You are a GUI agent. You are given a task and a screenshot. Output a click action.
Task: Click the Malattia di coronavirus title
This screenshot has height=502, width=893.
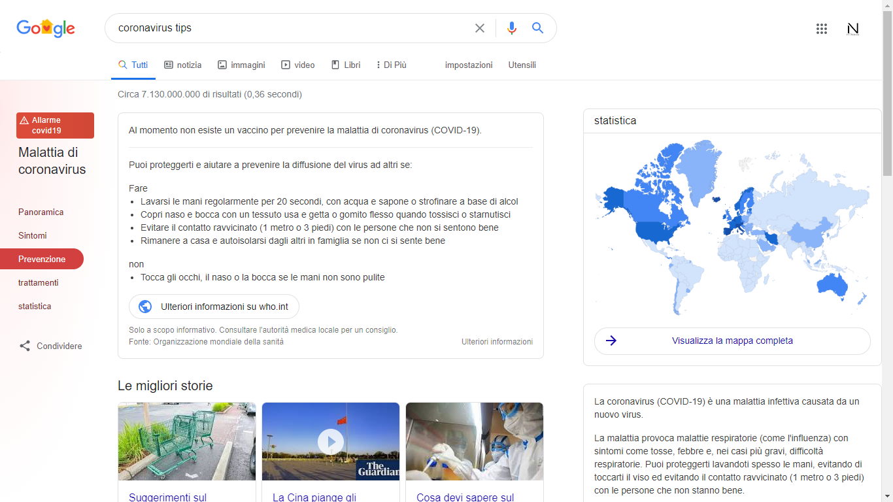tap(52, 161)
